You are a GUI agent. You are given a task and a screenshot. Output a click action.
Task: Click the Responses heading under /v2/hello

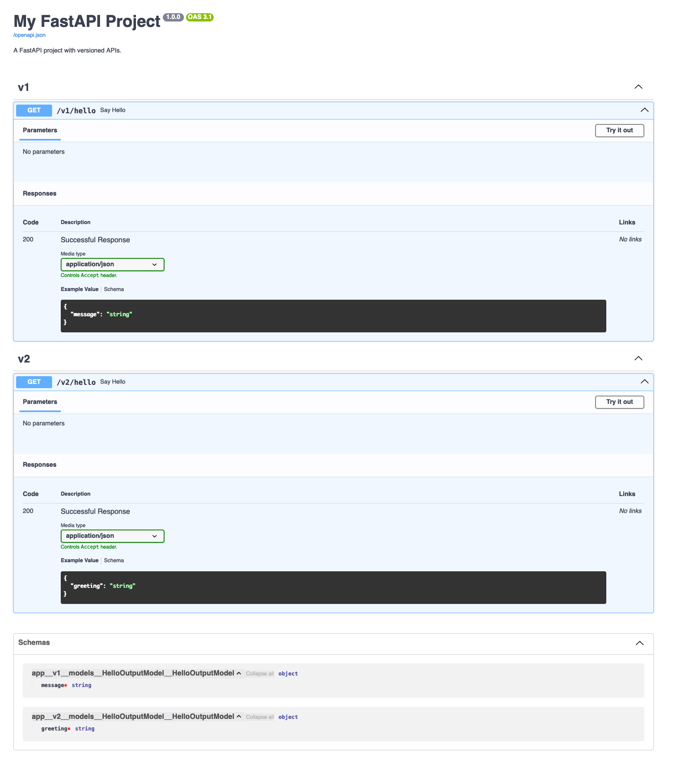[40, 465]
